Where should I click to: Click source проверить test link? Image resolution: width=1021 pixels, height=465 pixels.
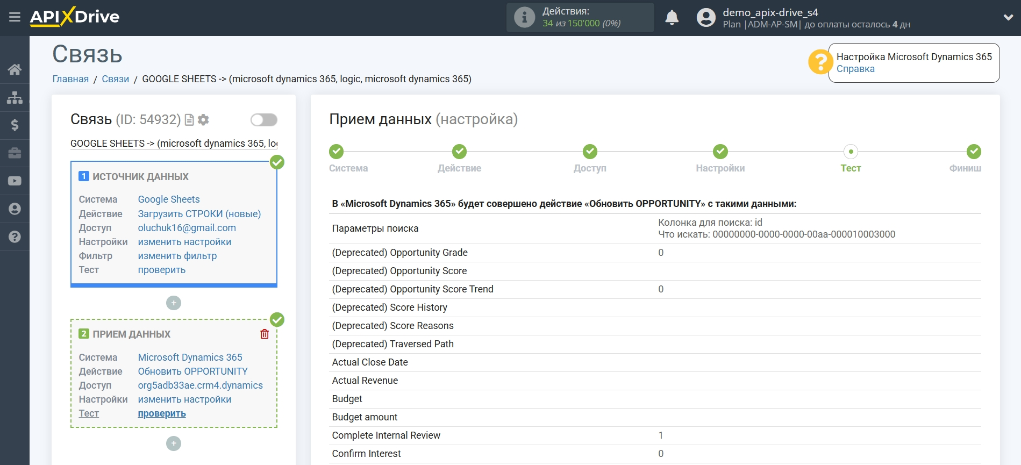click(162, 270)
